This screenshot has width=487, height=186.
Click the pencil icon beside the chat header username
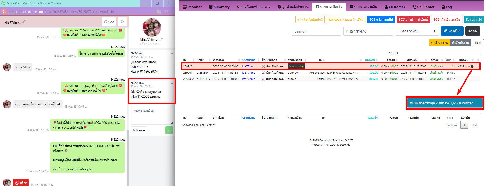tap(24, 22)
